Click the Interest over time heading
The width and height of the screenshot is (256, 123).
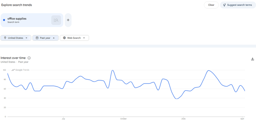point(13,58)
